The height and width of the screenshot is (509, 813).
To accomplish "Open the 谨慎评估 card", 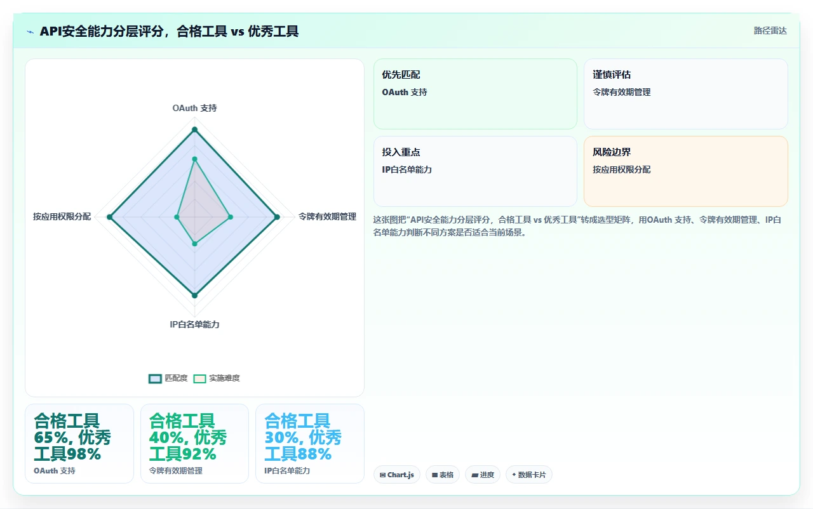I will (x=686, y=94).
